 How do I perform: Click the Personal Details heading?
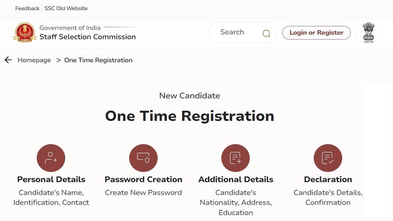(x=51, y=179)
